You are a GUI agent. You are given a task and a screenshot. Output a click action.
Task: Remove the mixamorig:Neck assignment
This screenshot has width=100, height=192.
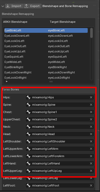click(x=91, y=127)
